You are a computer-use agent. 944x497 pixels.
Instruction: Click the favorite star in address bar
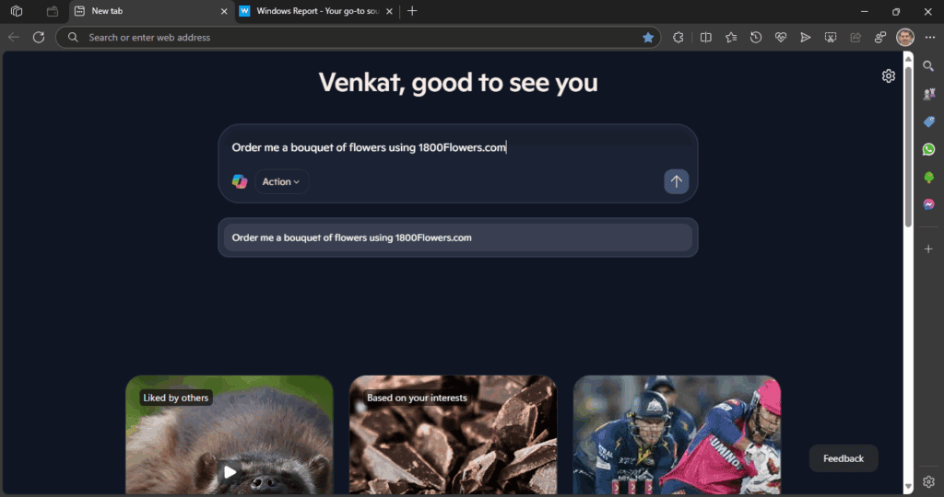[x=648, y=37]
